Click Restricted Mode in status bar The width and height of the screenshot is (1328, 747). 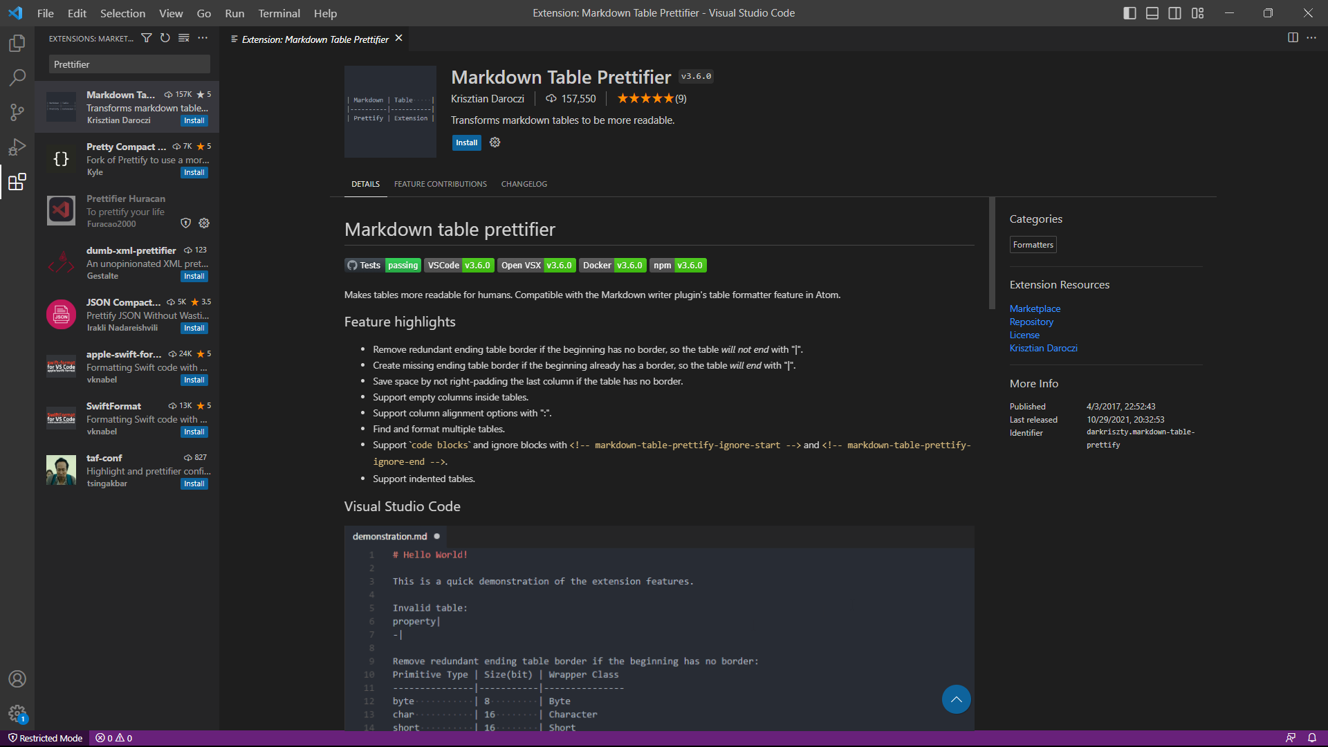(45, 738)
